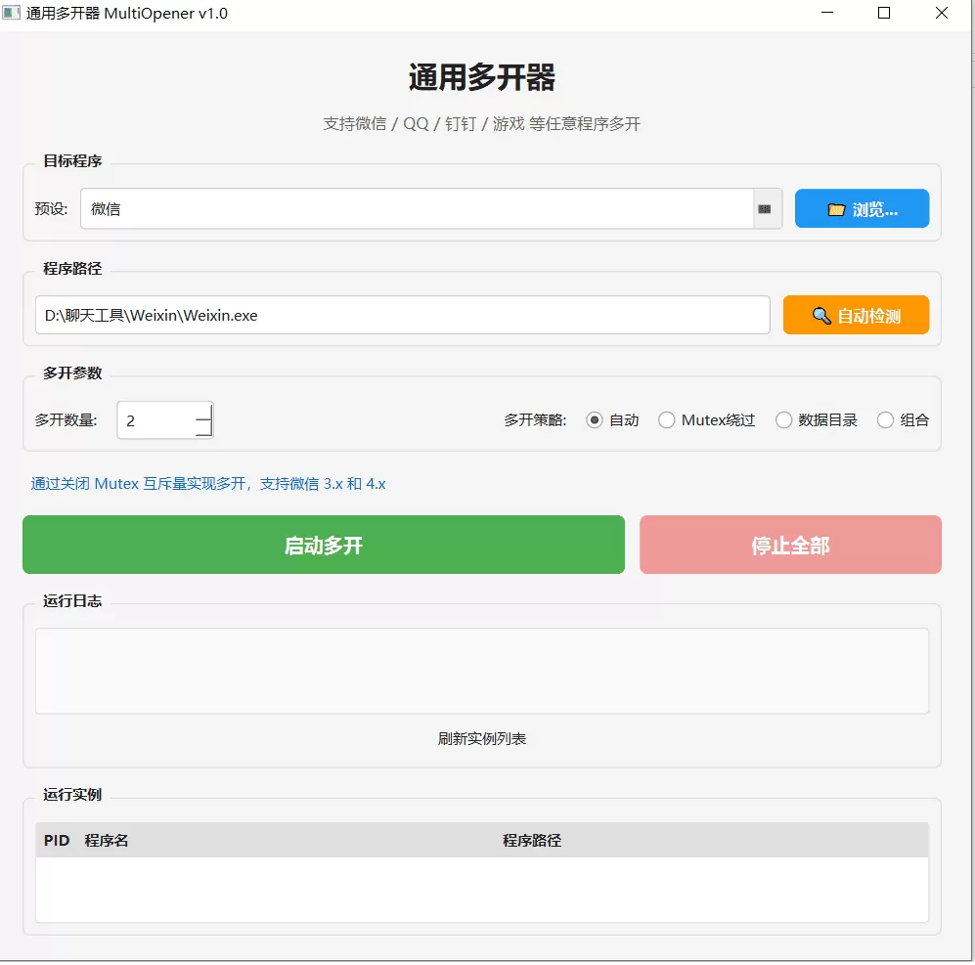
Task: Click the PID column header
Action: coord(57,841)
